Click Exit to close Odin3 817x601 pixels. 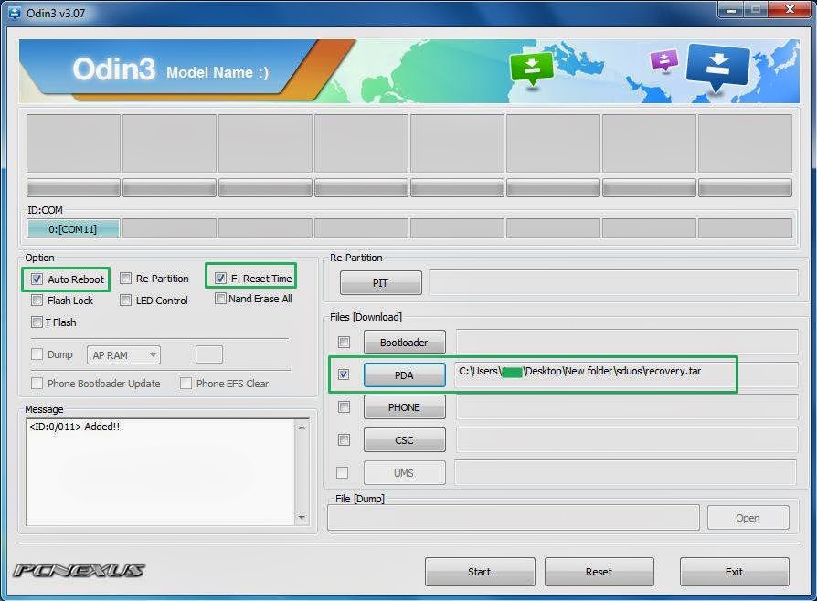pyautogui.click(x=734, y=571)
